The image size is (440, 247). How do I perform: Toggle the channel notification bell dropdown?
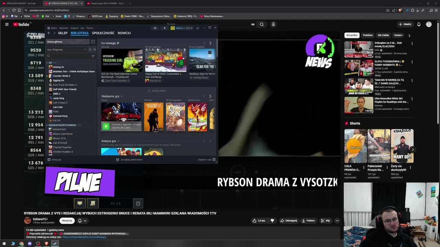pyautogui.click(x=82, y=221)
